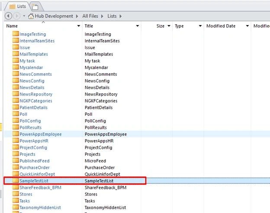
Task: Click the back navigation arrow button
Action: pos(9,16)
